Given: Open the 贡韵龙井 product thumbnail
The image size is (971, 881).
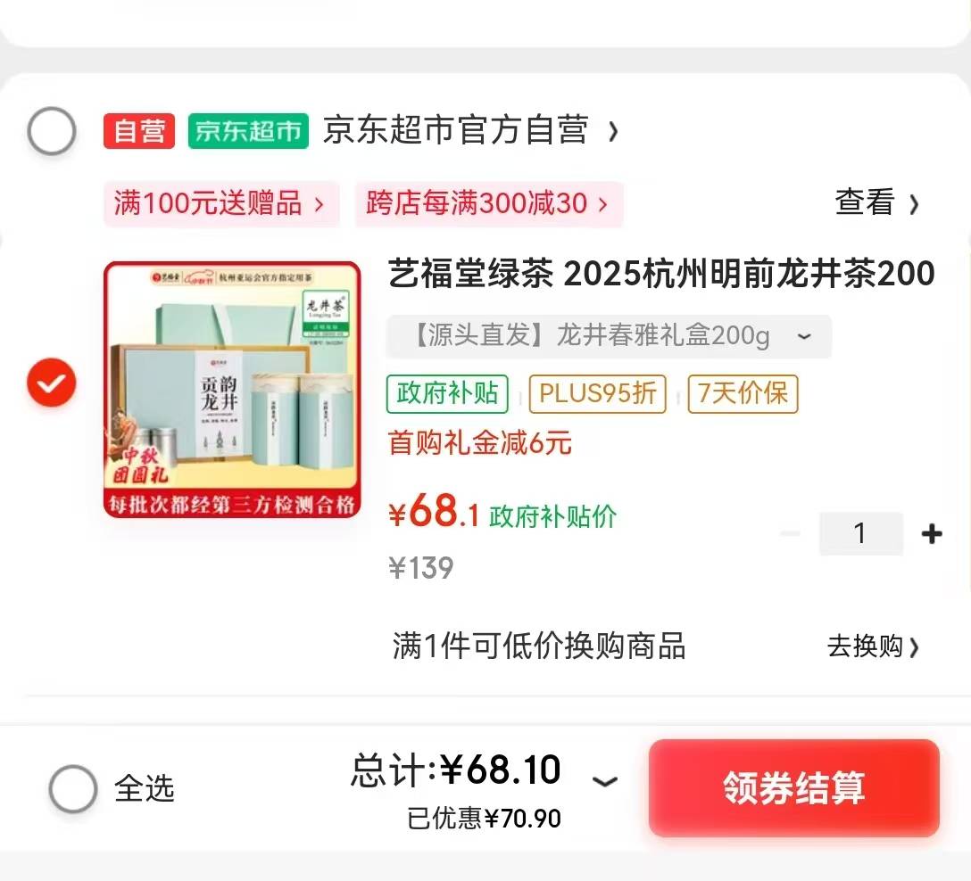Looking at the screenshot, I should pyautogui.click(x=232, y=389).
